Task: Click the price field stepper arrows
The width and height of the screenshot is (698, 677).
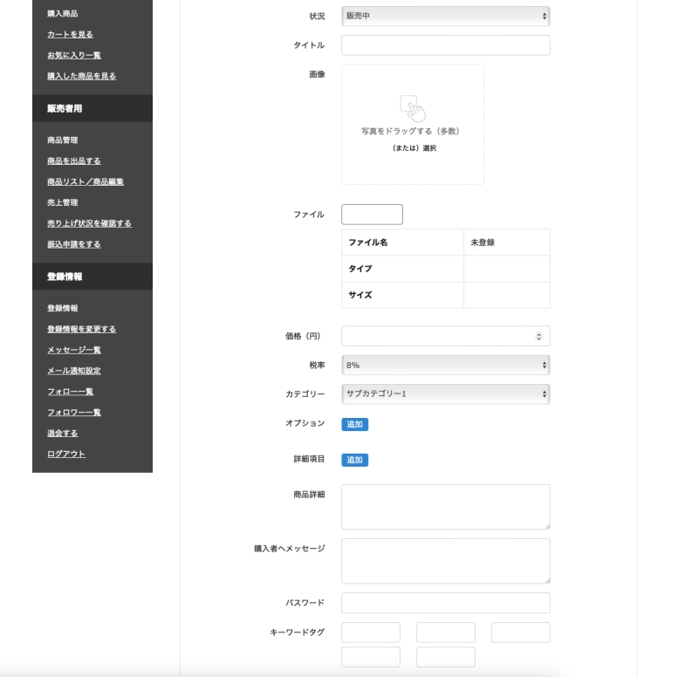Action: pyautogui.click(x=538, y=336)
